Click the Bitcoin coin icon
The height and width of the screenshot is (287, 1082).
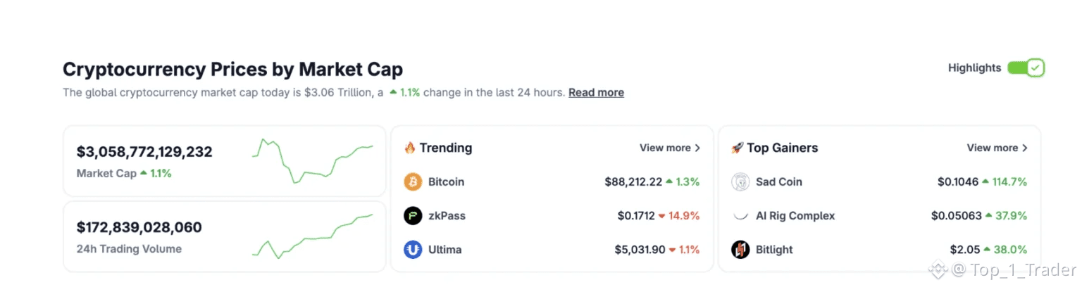(413, 181)
